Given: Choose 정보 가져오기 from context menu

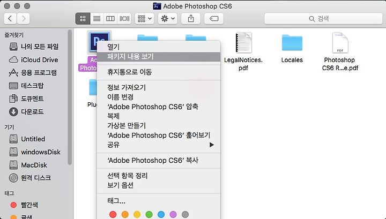Looking at the screenshot, I should (x=159, y=87).
